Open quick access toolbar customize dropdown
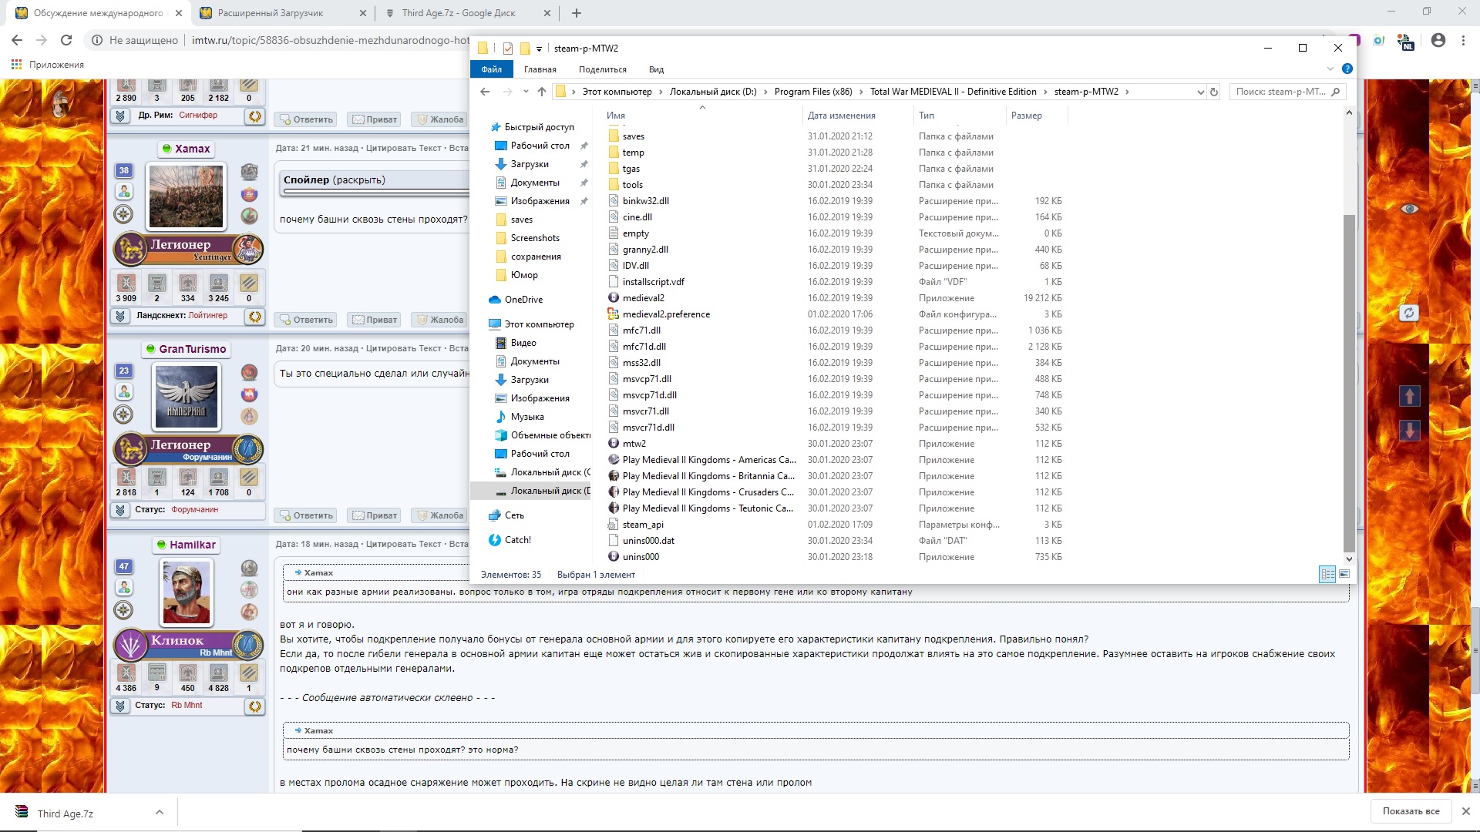 539,49
